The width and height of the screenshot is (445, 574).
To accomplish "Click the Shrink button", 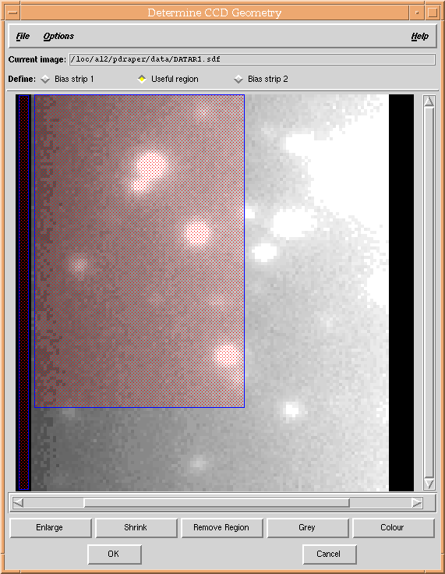I will [136, 527].
